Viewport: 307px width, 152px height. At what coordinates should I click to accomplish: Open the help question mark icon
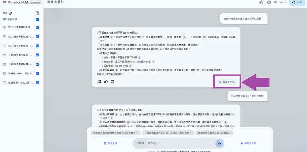(x=269, y=2)
